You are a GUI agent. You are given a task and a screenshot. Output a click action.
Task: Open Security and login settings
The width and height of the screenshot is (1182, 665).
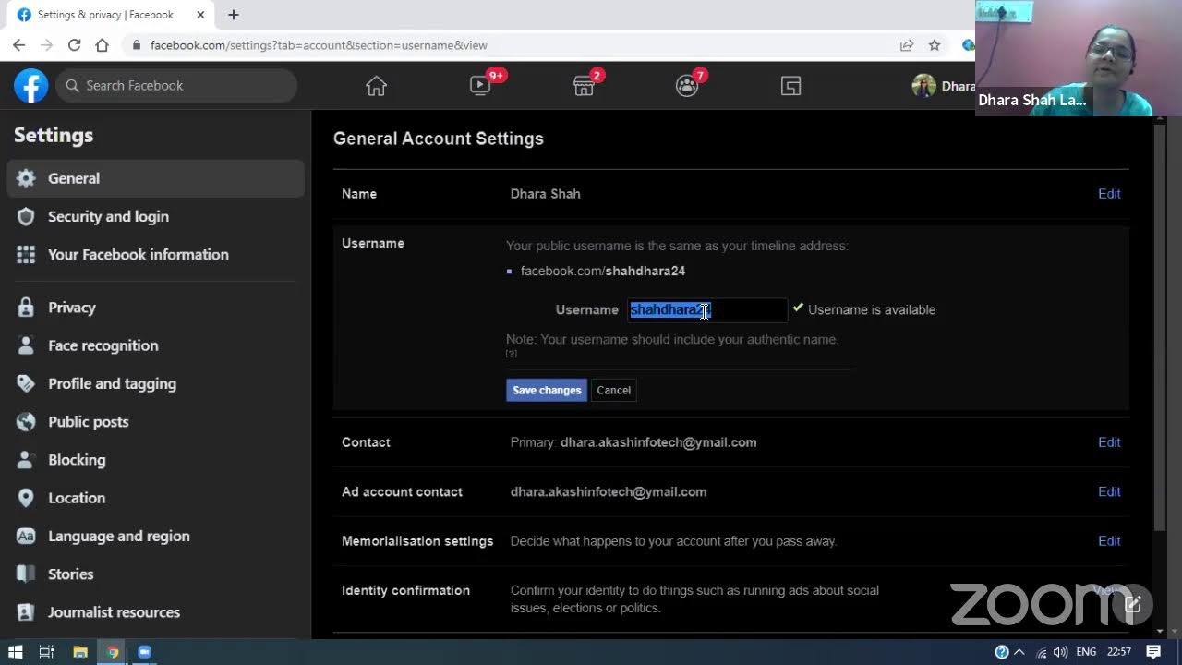coord(155,216)
